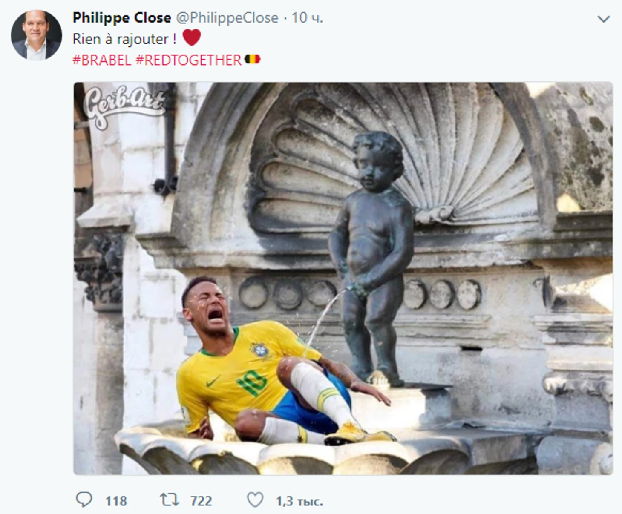This screenshot has height=514, width=622.
Task: Click the yellow number 10 jersey
Action: (x=241, y=370)
